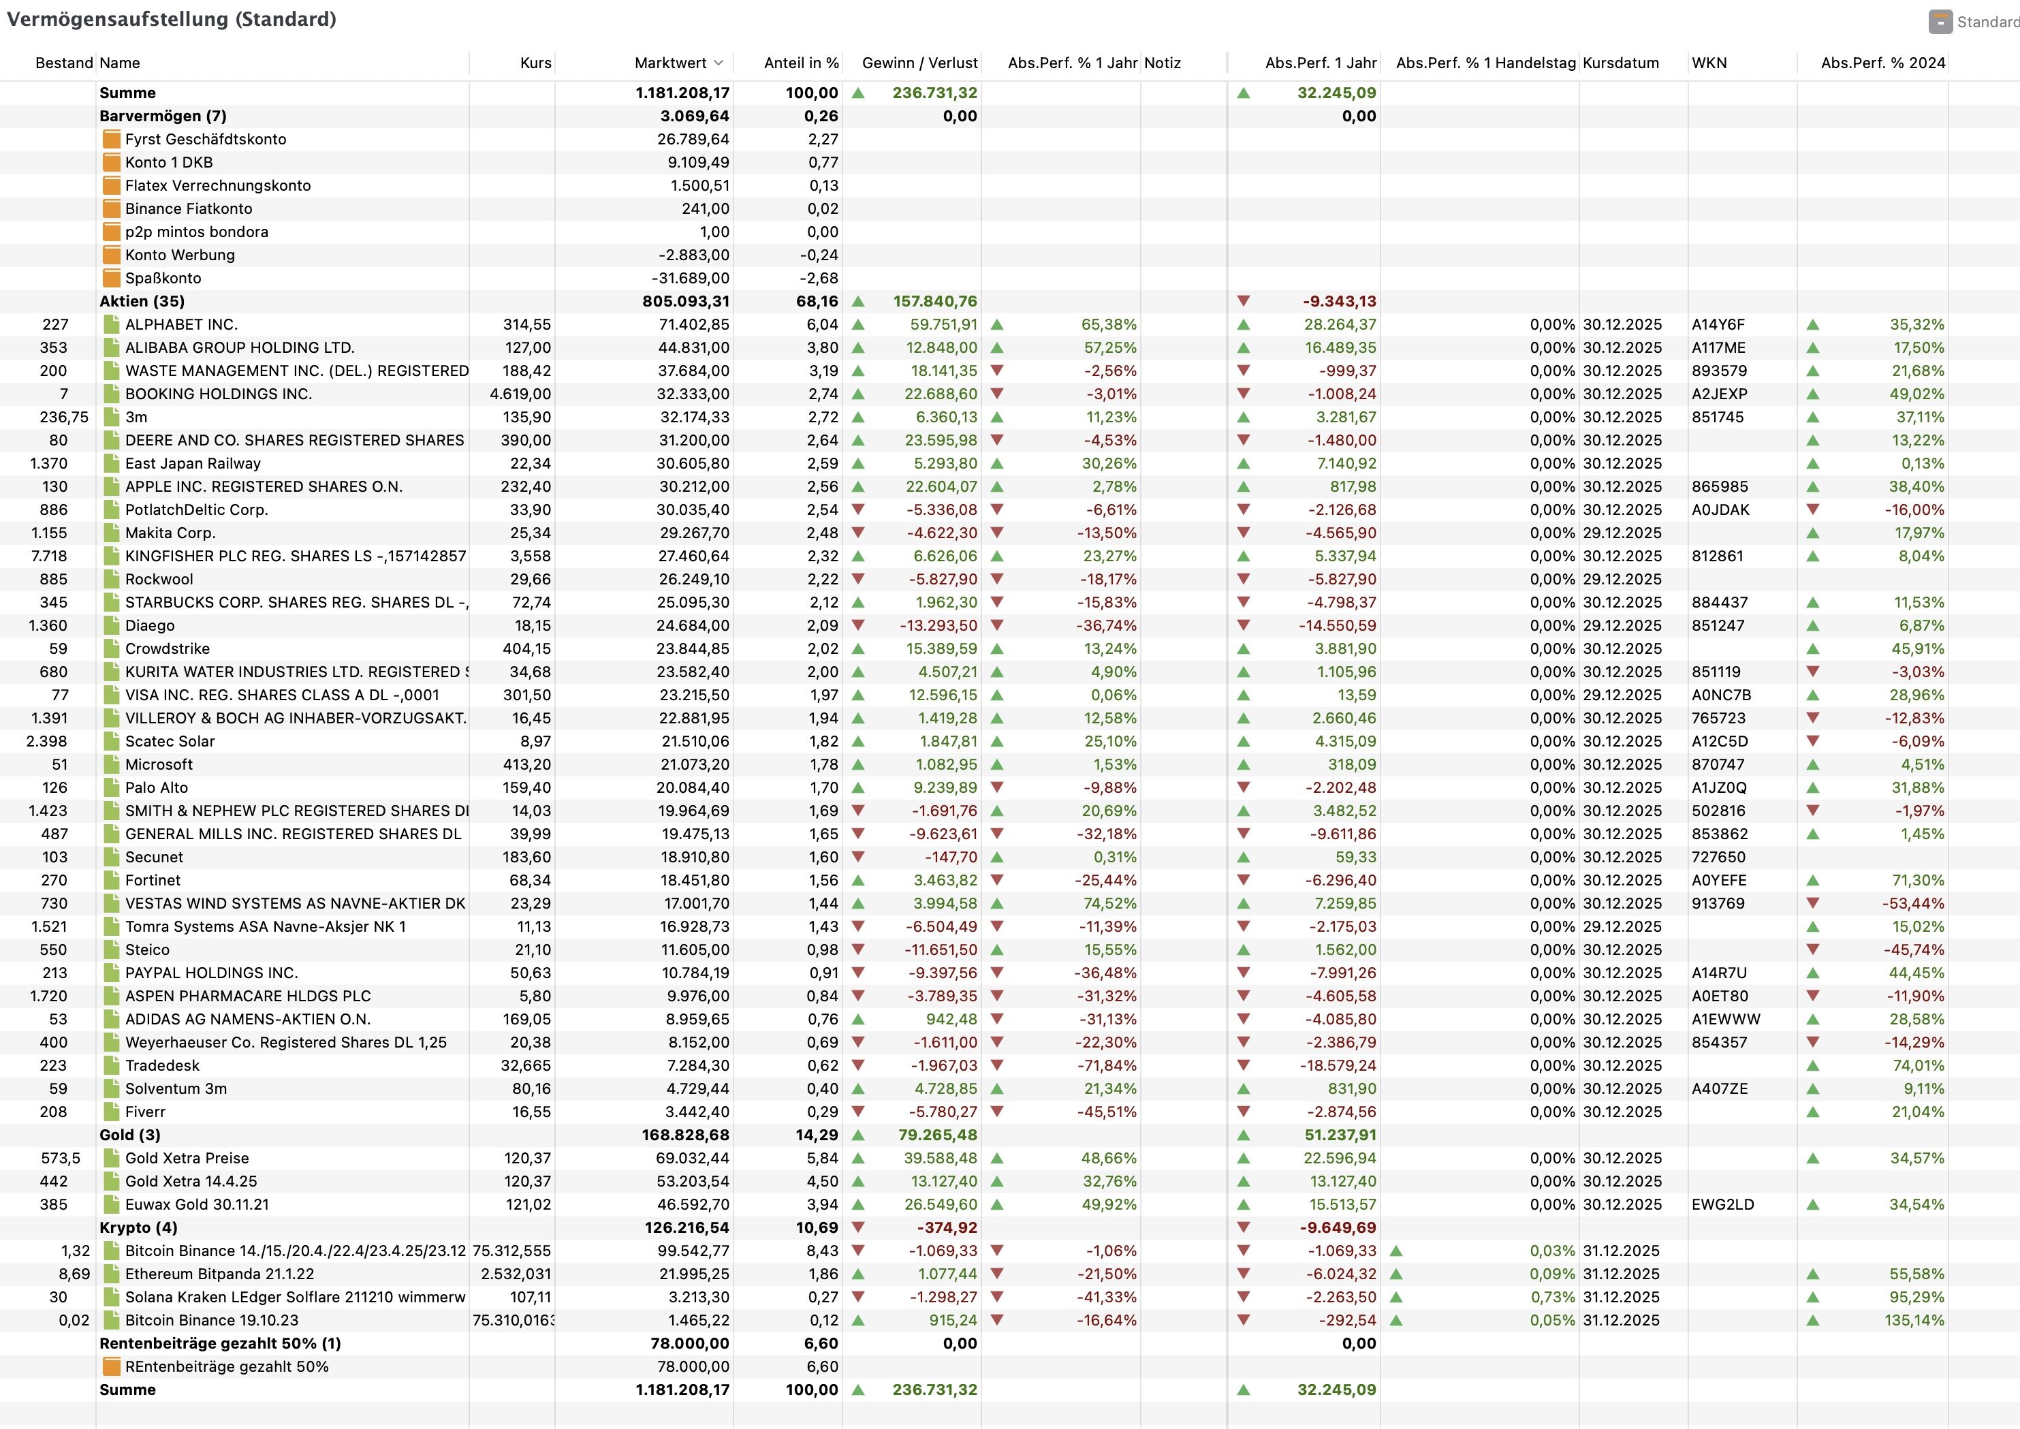Select the Barvermögen (7) group row
The height and width of the screenshot is (1429, 2020).
(x=163, y=116)
